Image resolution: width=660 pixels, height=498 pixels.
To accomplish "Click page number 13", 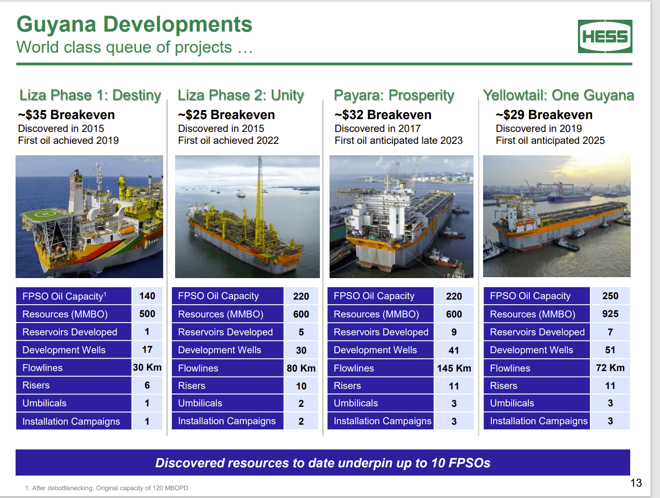I will click(636, 483).
